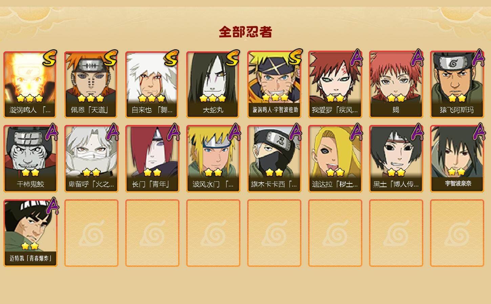Select the 迪达拉「秽土...」ninja card
The width and height of the screenshot is (491, 304).
[x=335, y=159]
